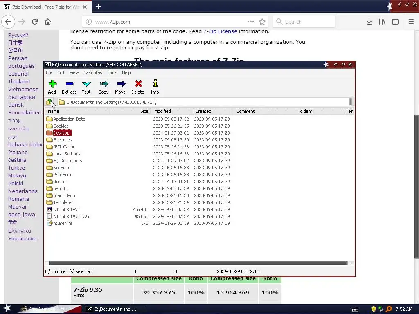The image size is (419, 314).
Task: Open the page actions three-dots menu
Action: pos(251,22)
